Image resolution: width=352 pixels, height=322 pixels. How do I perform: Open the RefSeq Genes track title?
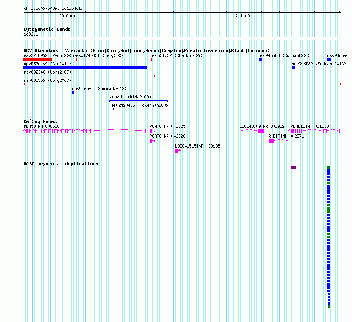(x=40, y=121)
